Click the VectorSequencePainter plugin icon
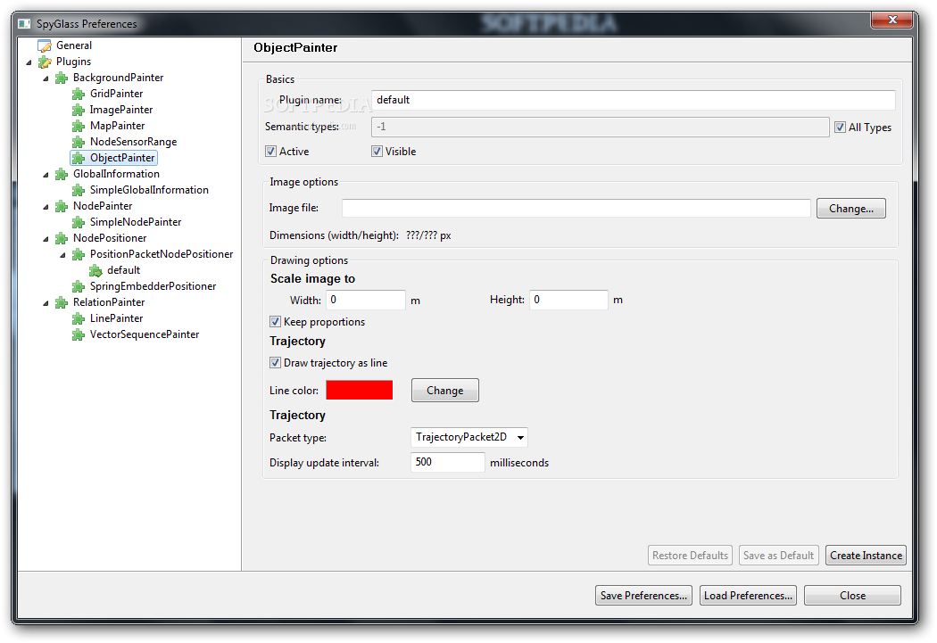The width and height of the screenshot is (937, 643). pos(79,335)
